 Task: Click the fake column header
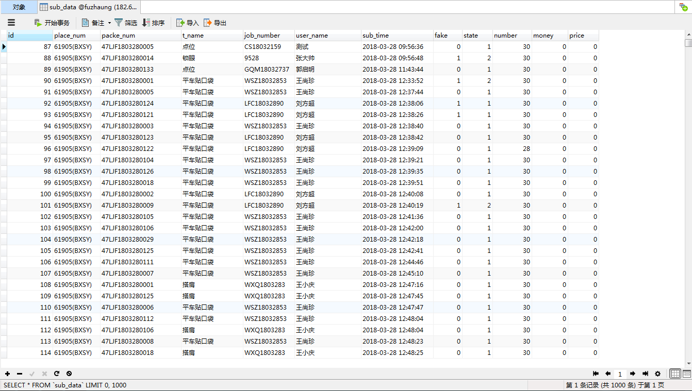coord(448,36)
